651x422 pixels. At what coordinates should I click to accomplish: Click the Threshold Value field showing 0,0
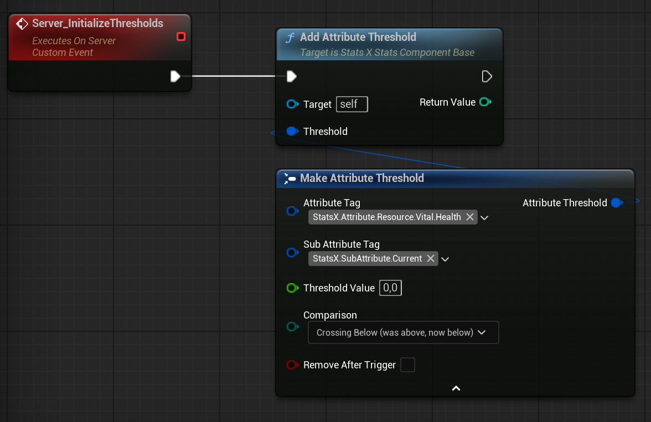390,288
